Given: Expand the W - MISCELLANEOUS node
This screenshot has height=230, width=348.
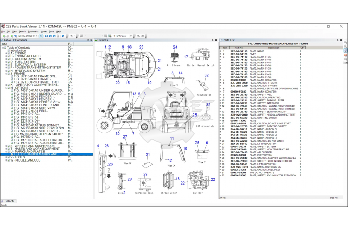Looking at the screenshot, I should pyautogui.click(x=6, y=160).
